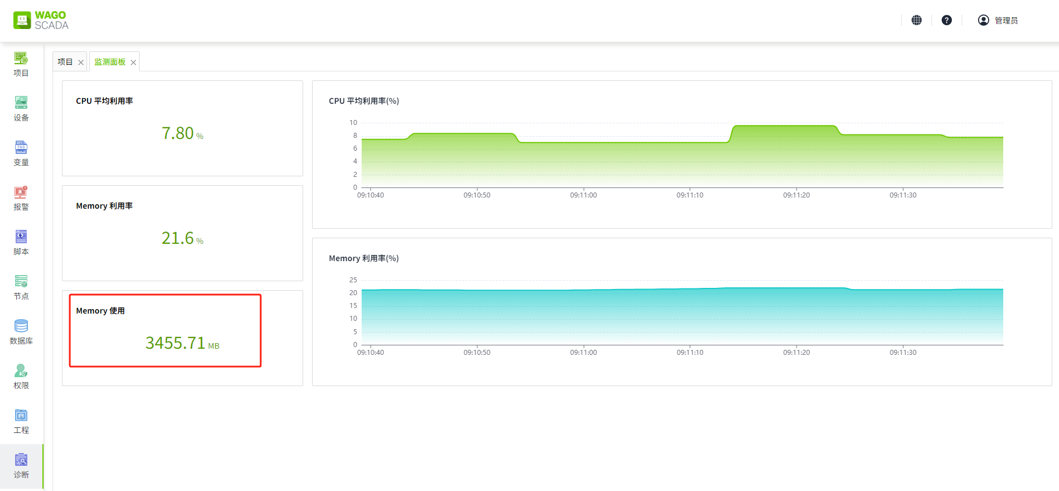Click the CPU 平均利用率 7.80% card
The height and width of the screenshot is (491, 1059).
pyautogui.click(x=183, y=128)
